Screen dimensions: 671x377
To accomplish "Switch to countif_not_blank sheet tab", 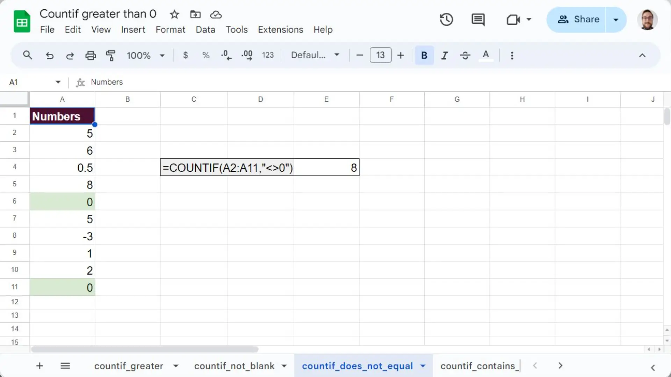I will tap(234, 366).
